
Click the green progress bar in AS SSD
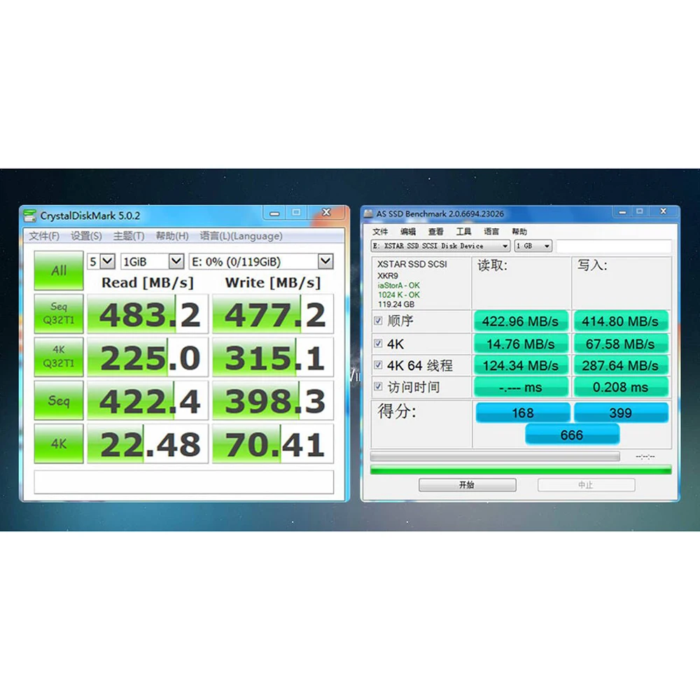tap(521, 470)
